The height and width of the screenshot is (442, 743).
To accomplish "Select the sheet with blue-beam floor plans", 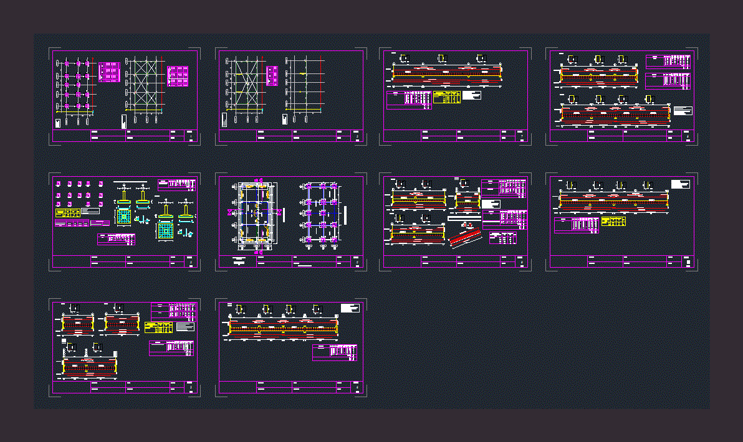I will 291,222.
